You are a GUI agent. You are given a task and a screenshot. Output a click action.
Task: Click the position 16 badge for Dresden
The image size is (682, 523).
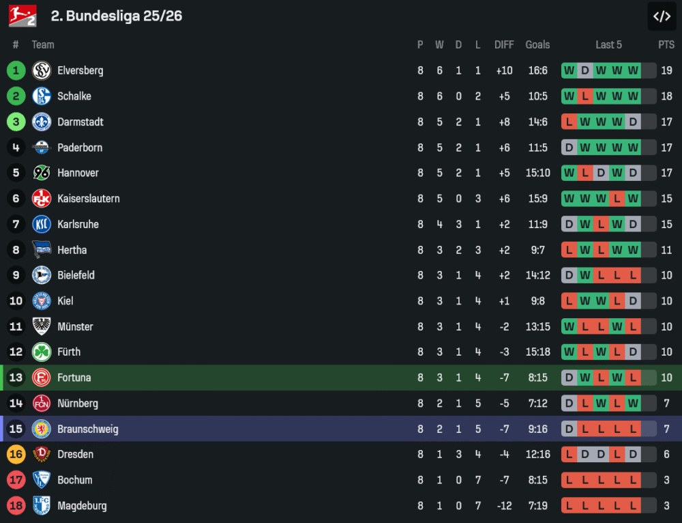coord(16,455)
